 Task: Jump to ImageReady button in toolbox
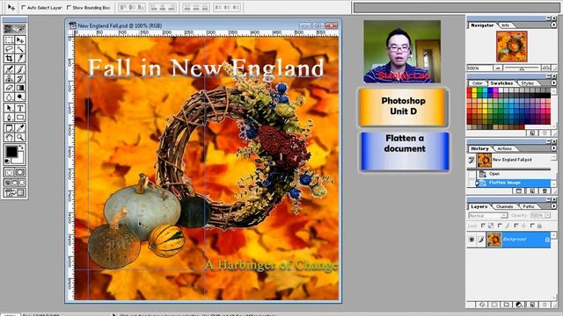(15, 193)
